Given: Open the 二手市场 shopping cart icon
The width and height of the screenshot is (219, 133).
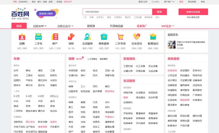Looking at the screenshot, I should (120, 37).
